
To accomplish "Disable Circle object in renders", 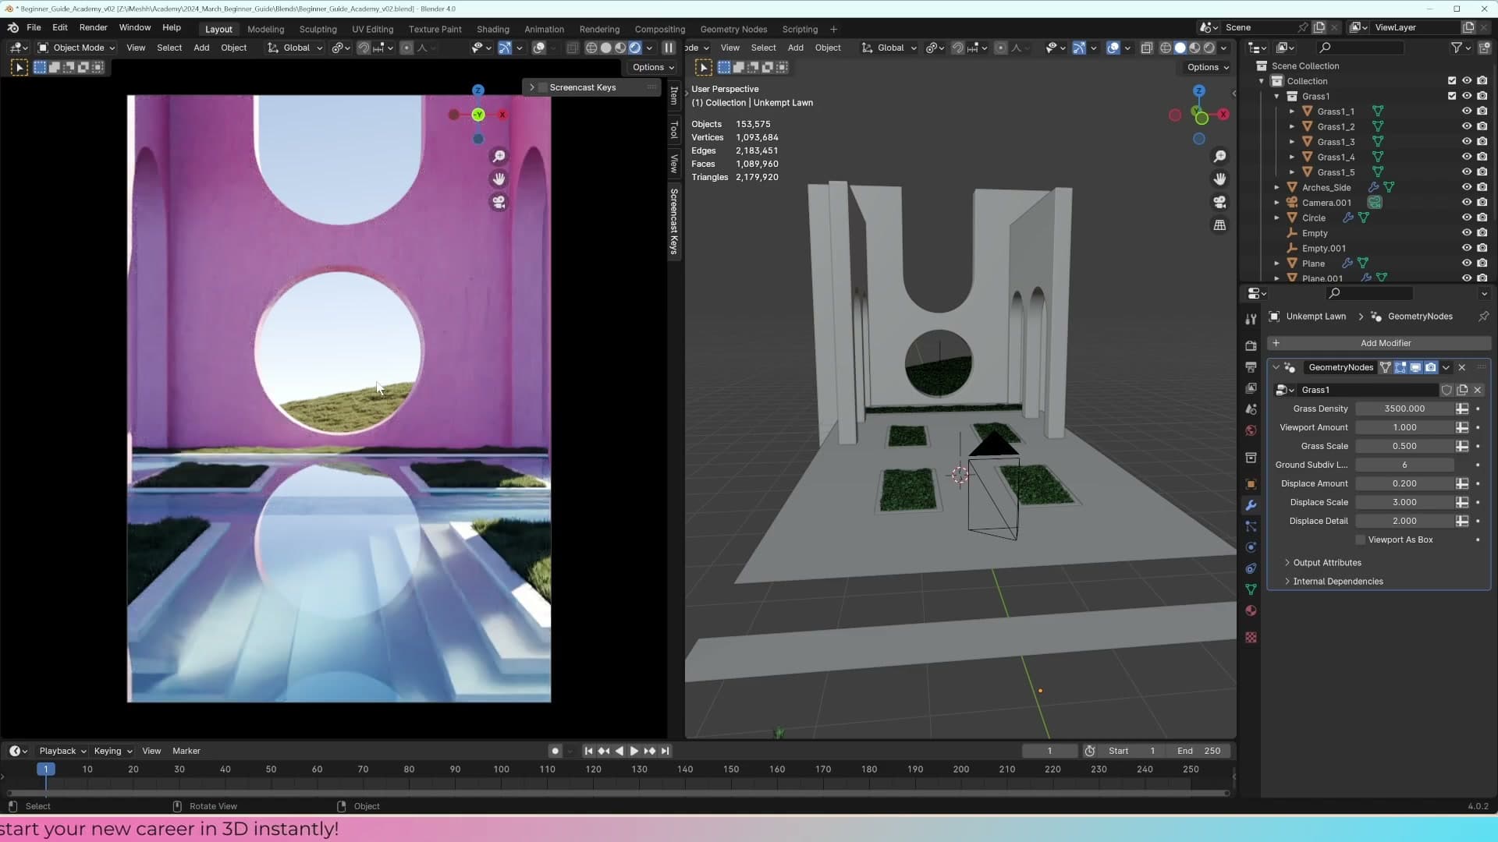I will coord(1482,218).
